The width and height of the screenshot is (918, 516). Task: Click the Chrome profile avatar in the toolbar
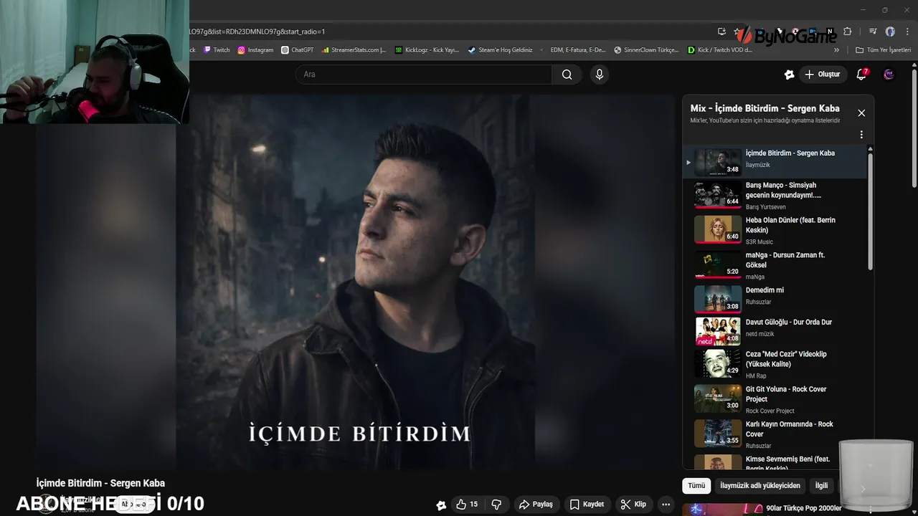(890, 32)
